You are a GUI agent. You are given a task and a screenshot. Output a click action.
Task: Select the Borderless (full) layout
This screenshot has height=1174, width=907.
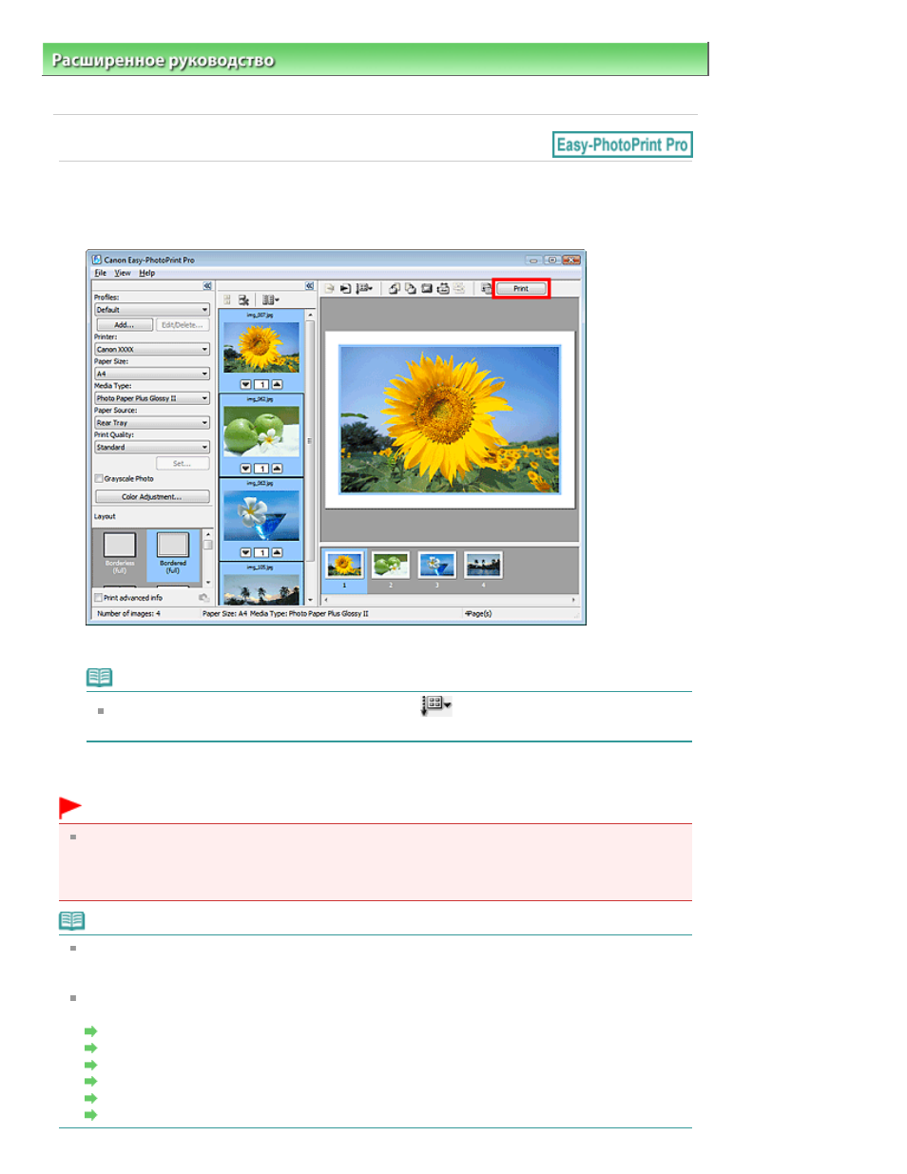coord(120,553)
